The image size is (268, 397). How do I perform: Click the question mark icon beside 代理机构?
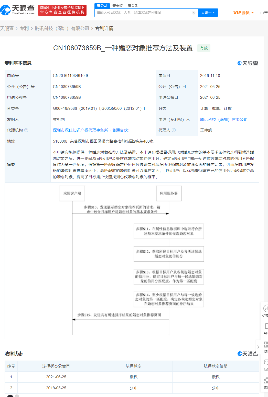tap(26, 130)
